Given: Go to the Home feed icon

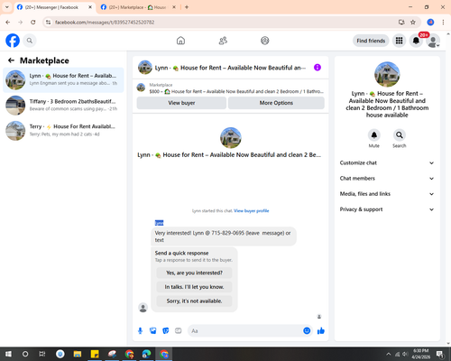Looking at the screenshot, I should [180, 41].
